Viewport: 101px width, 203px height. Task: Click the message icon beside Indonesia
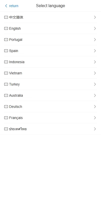[x=6, y=62]
